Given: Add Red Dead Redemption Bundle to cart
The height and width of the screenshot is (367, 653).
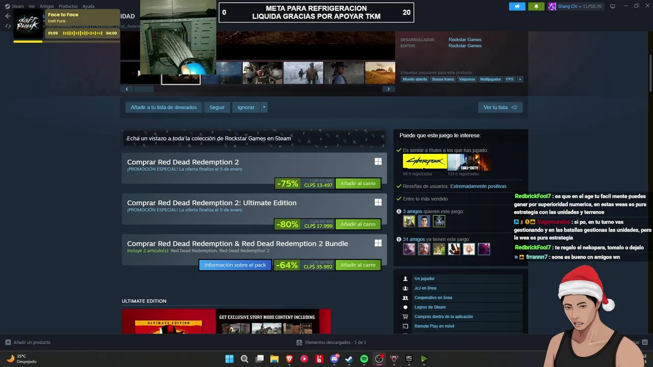Looking at the screenshot, I should click(x=358, y=265).
